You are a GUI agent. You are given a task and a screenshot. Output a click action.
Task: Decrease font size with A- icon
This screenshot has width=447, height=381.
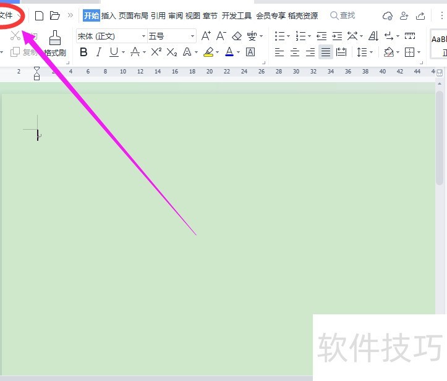221,36
